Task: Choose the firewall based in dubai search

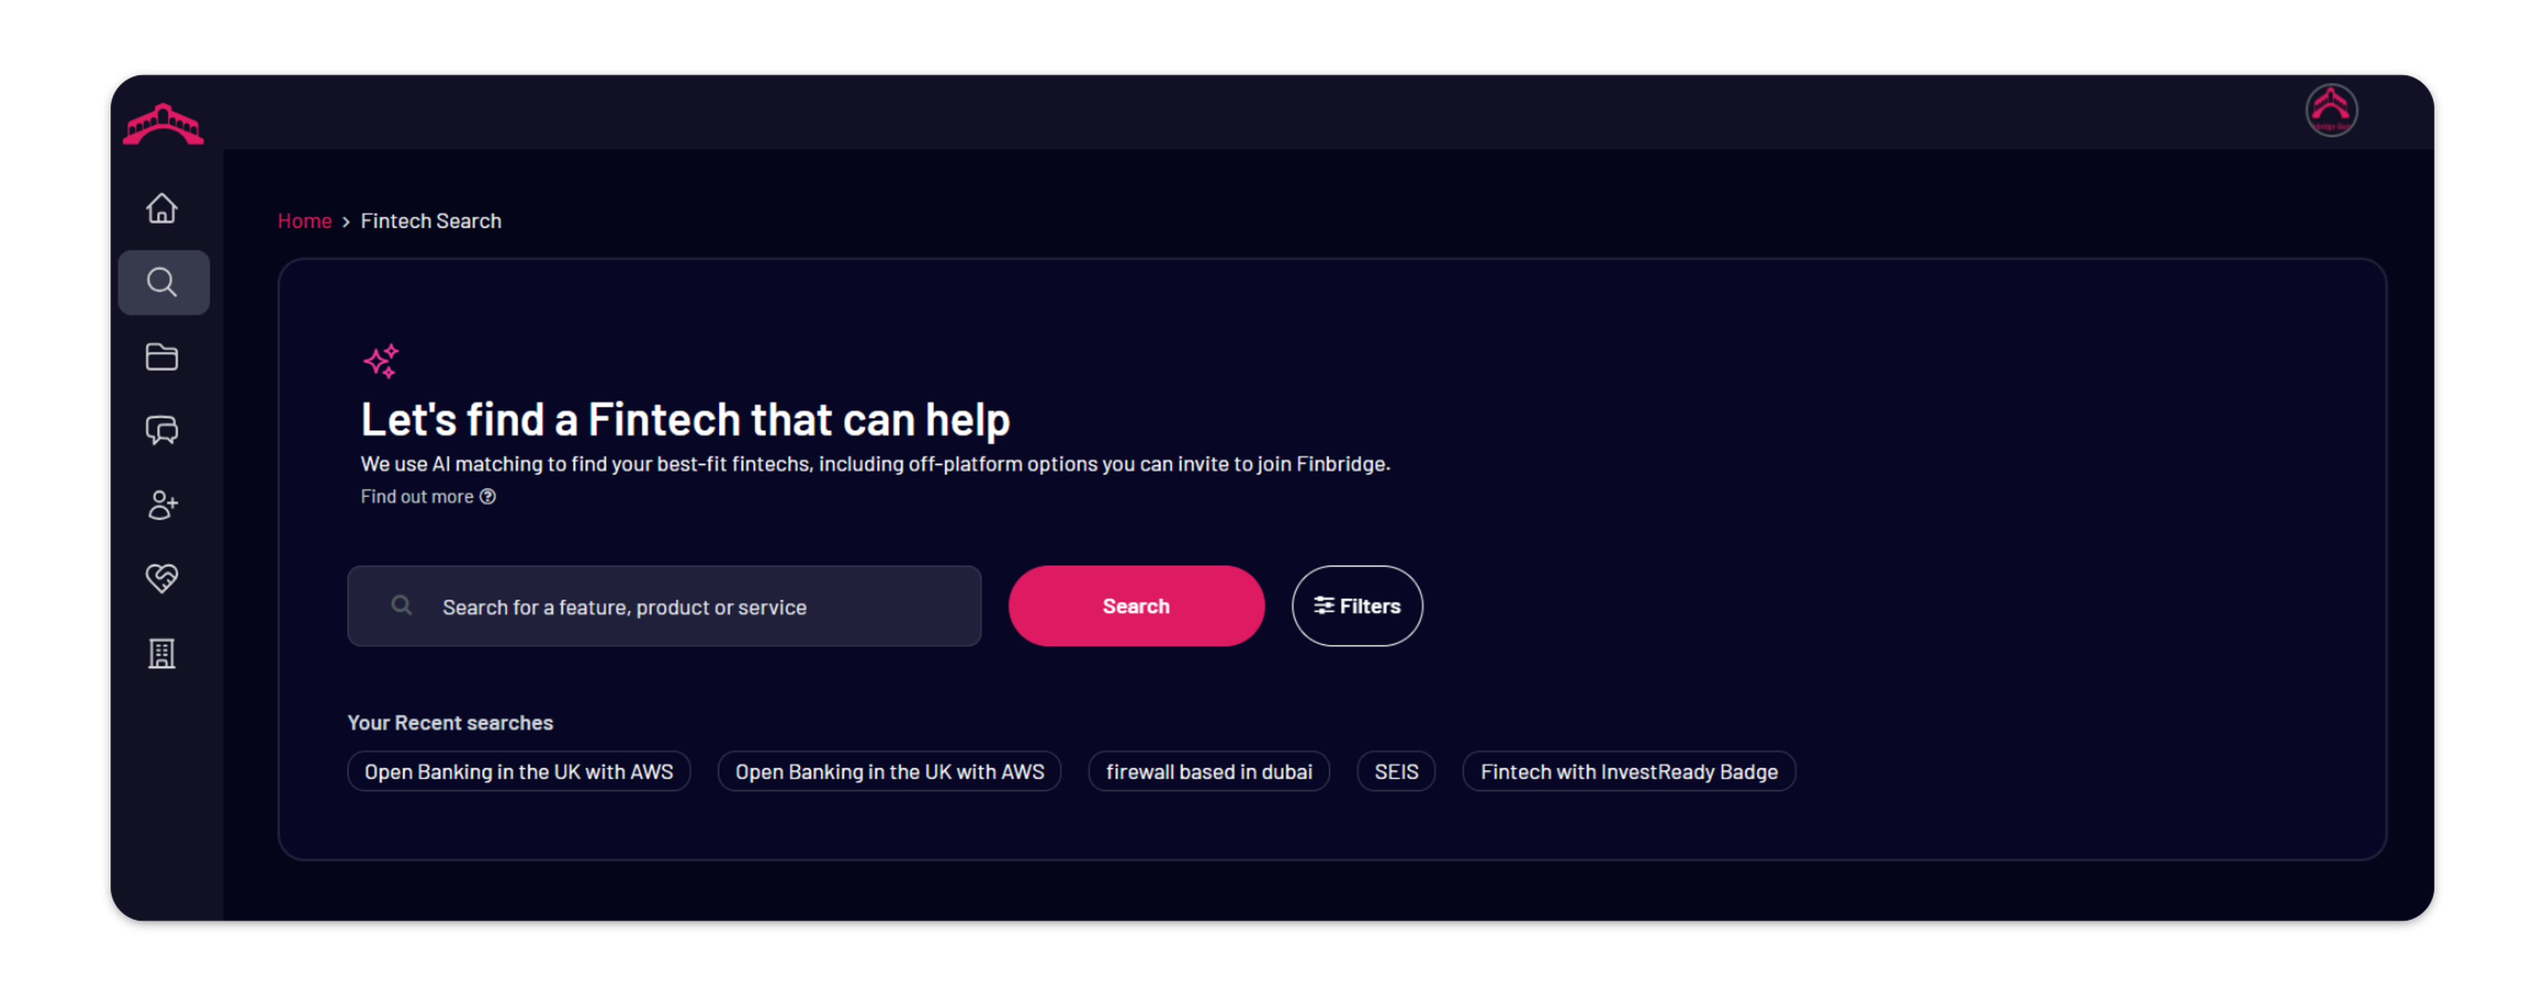Action: [x=1208, y=772]
